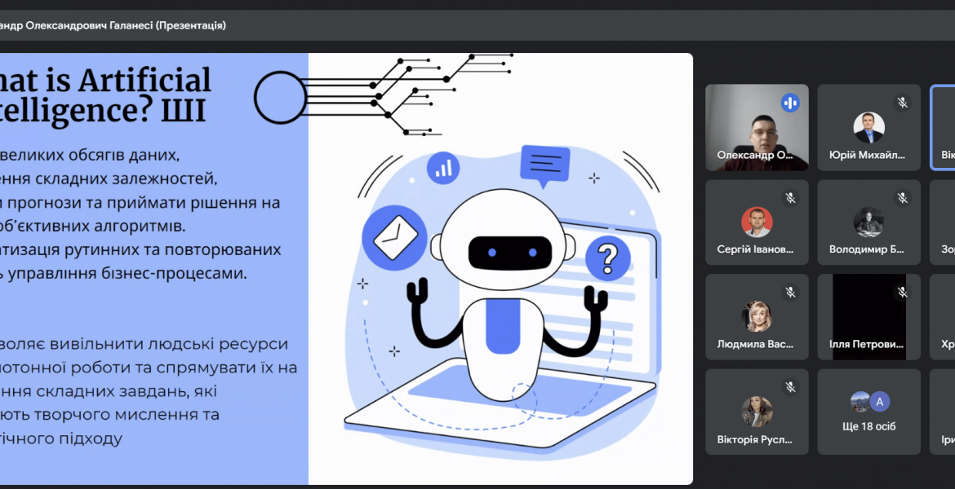Click muted microphone icon on Ілля Петрови... tile
This screenshot has width=955, height=489.
point(903,293)
